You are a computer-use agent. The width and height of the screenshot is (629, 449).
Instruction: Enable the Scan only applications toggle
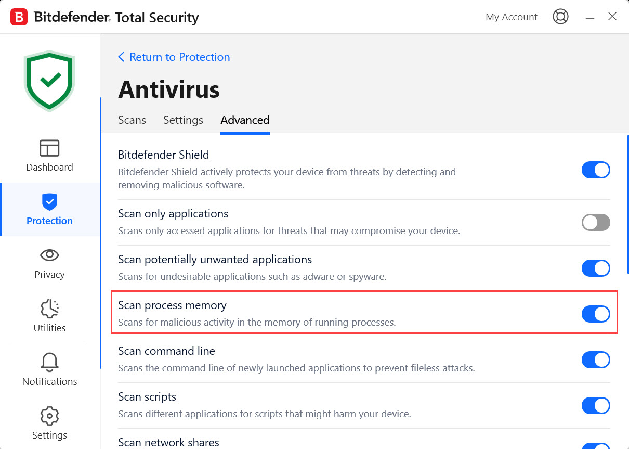[x=595, y=223]
